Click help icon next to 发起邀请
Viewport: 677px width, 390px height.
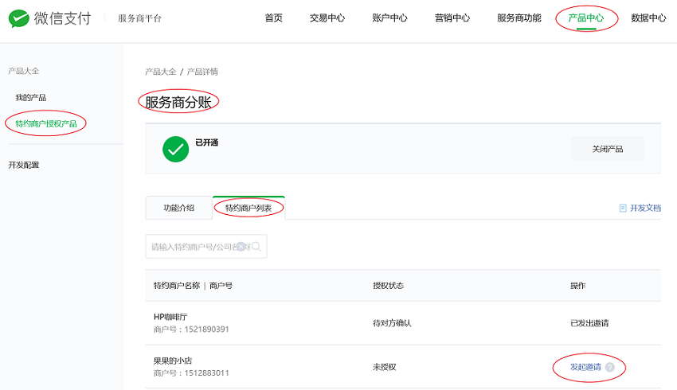click(609, 367)
